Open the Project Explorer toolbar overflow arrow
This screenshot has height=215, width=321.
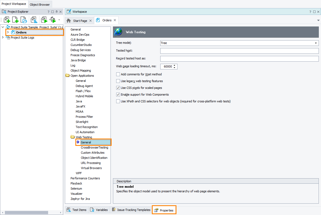59,20
